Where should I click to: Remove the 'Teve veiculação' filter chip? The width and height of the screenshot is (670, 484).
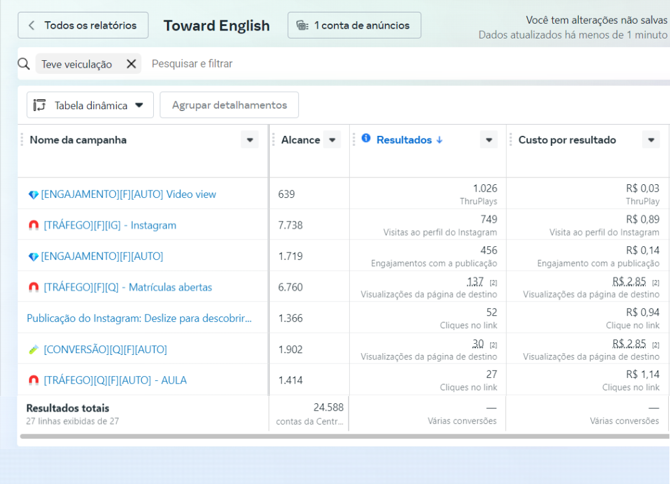coord(131,64)
